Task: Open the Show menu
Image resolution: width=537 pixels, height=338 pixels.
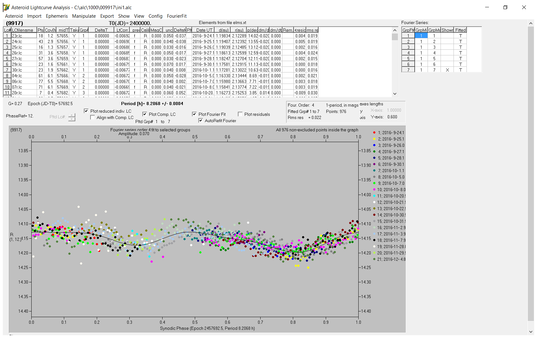Action: pos(124,16)
